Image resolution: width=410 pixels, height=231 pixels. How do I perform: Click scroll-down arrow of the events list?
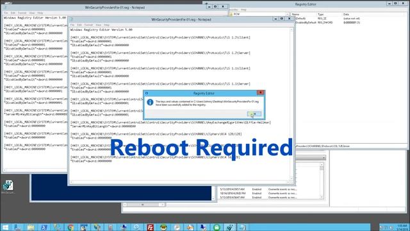[x=322, y=197]
